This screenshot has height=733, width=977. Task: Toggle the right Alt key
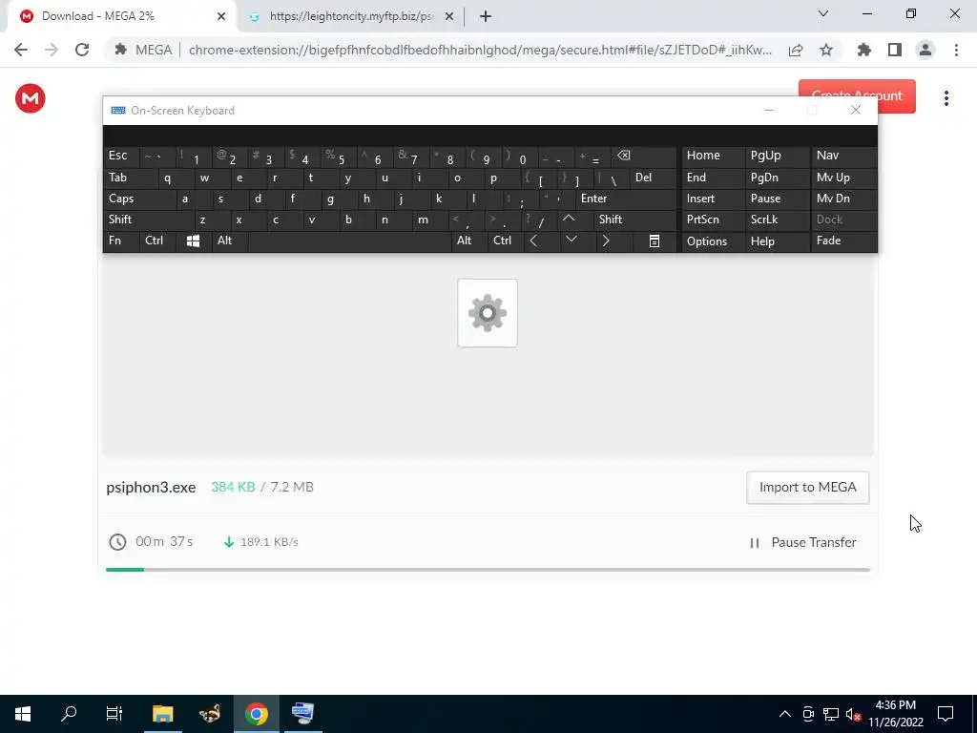coord(469,241)
